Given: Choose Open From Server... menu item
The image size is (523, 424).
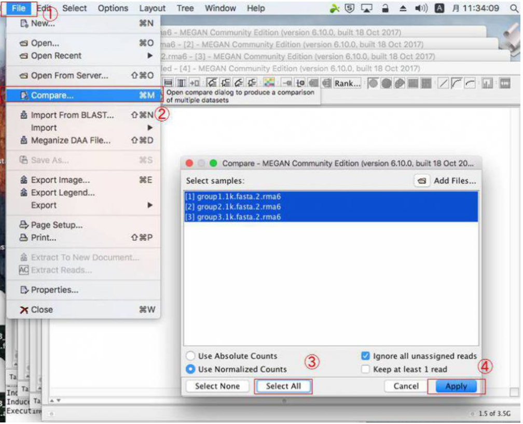Looking at the screenshot, I should point(84,76).
